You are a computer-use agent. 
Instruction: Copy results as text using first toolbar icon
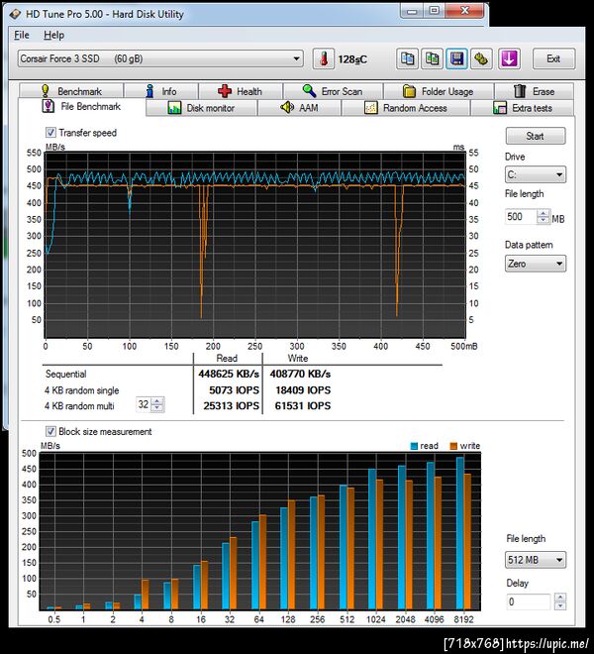407,58
